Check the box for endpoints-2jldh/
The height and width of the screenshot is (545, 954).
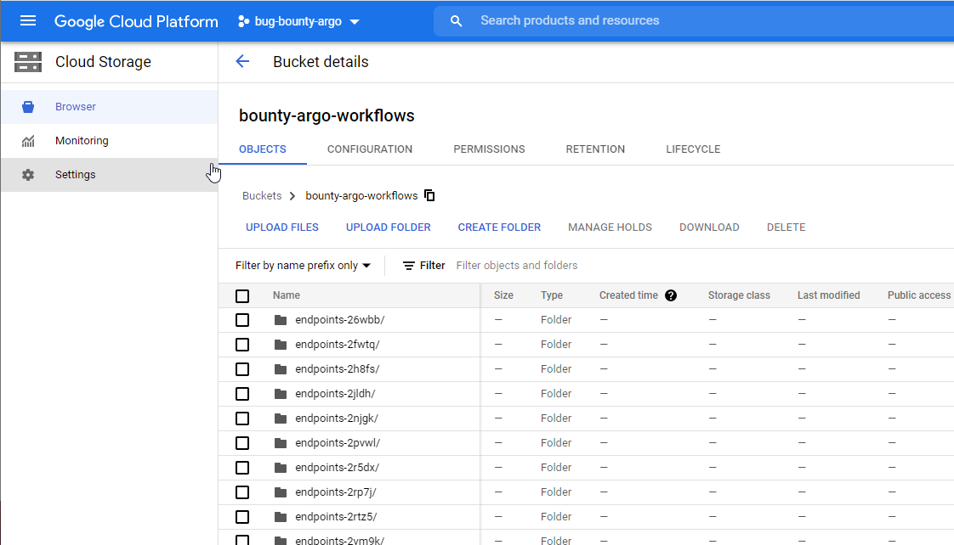click(x=242, y=394)
